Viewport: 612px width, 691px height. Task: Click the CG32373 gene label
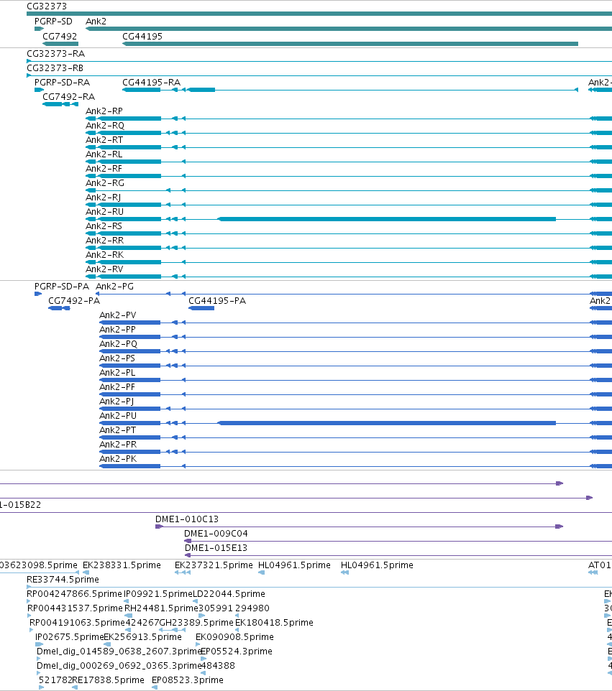tap(47, 6)
